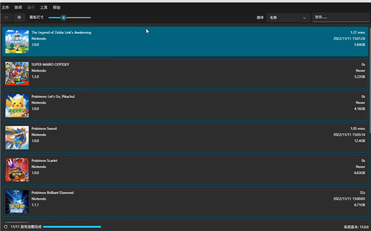Screen dimensions: 371x231
Task: Choose Pokémon Brilliant Diamond cover thumbnail
Action: [x=17, y=202]
